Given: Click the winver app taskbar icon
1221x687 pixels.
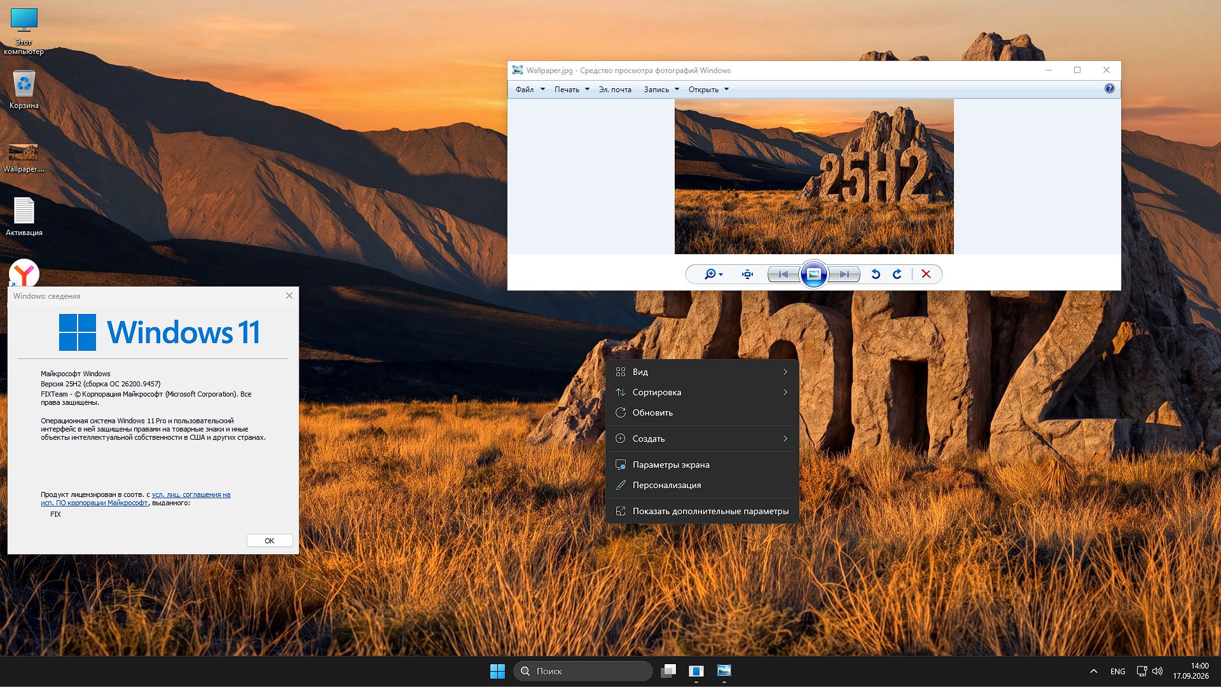Looking at the screenshot, I should 696,671.
